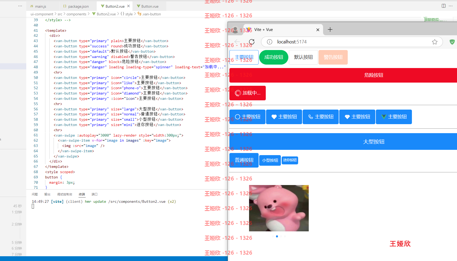Click the browser profile avatar icon
The width and height of the screenshot is (457, 261).
click(235, 30)
